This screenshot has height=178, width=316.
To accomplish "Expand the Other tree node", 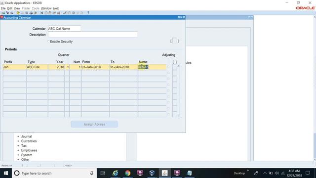I will point(18,160).
